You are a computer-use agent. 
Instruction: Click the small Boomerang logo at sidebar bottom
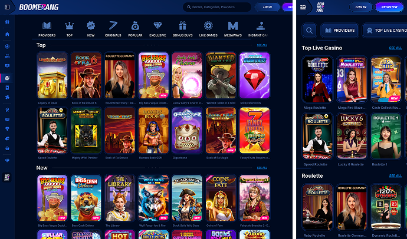[x=6, y=177]
